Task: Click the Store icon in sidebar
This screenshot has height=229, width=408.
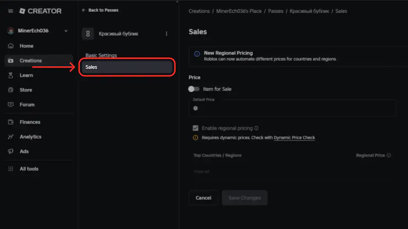Action: point(11,90)
